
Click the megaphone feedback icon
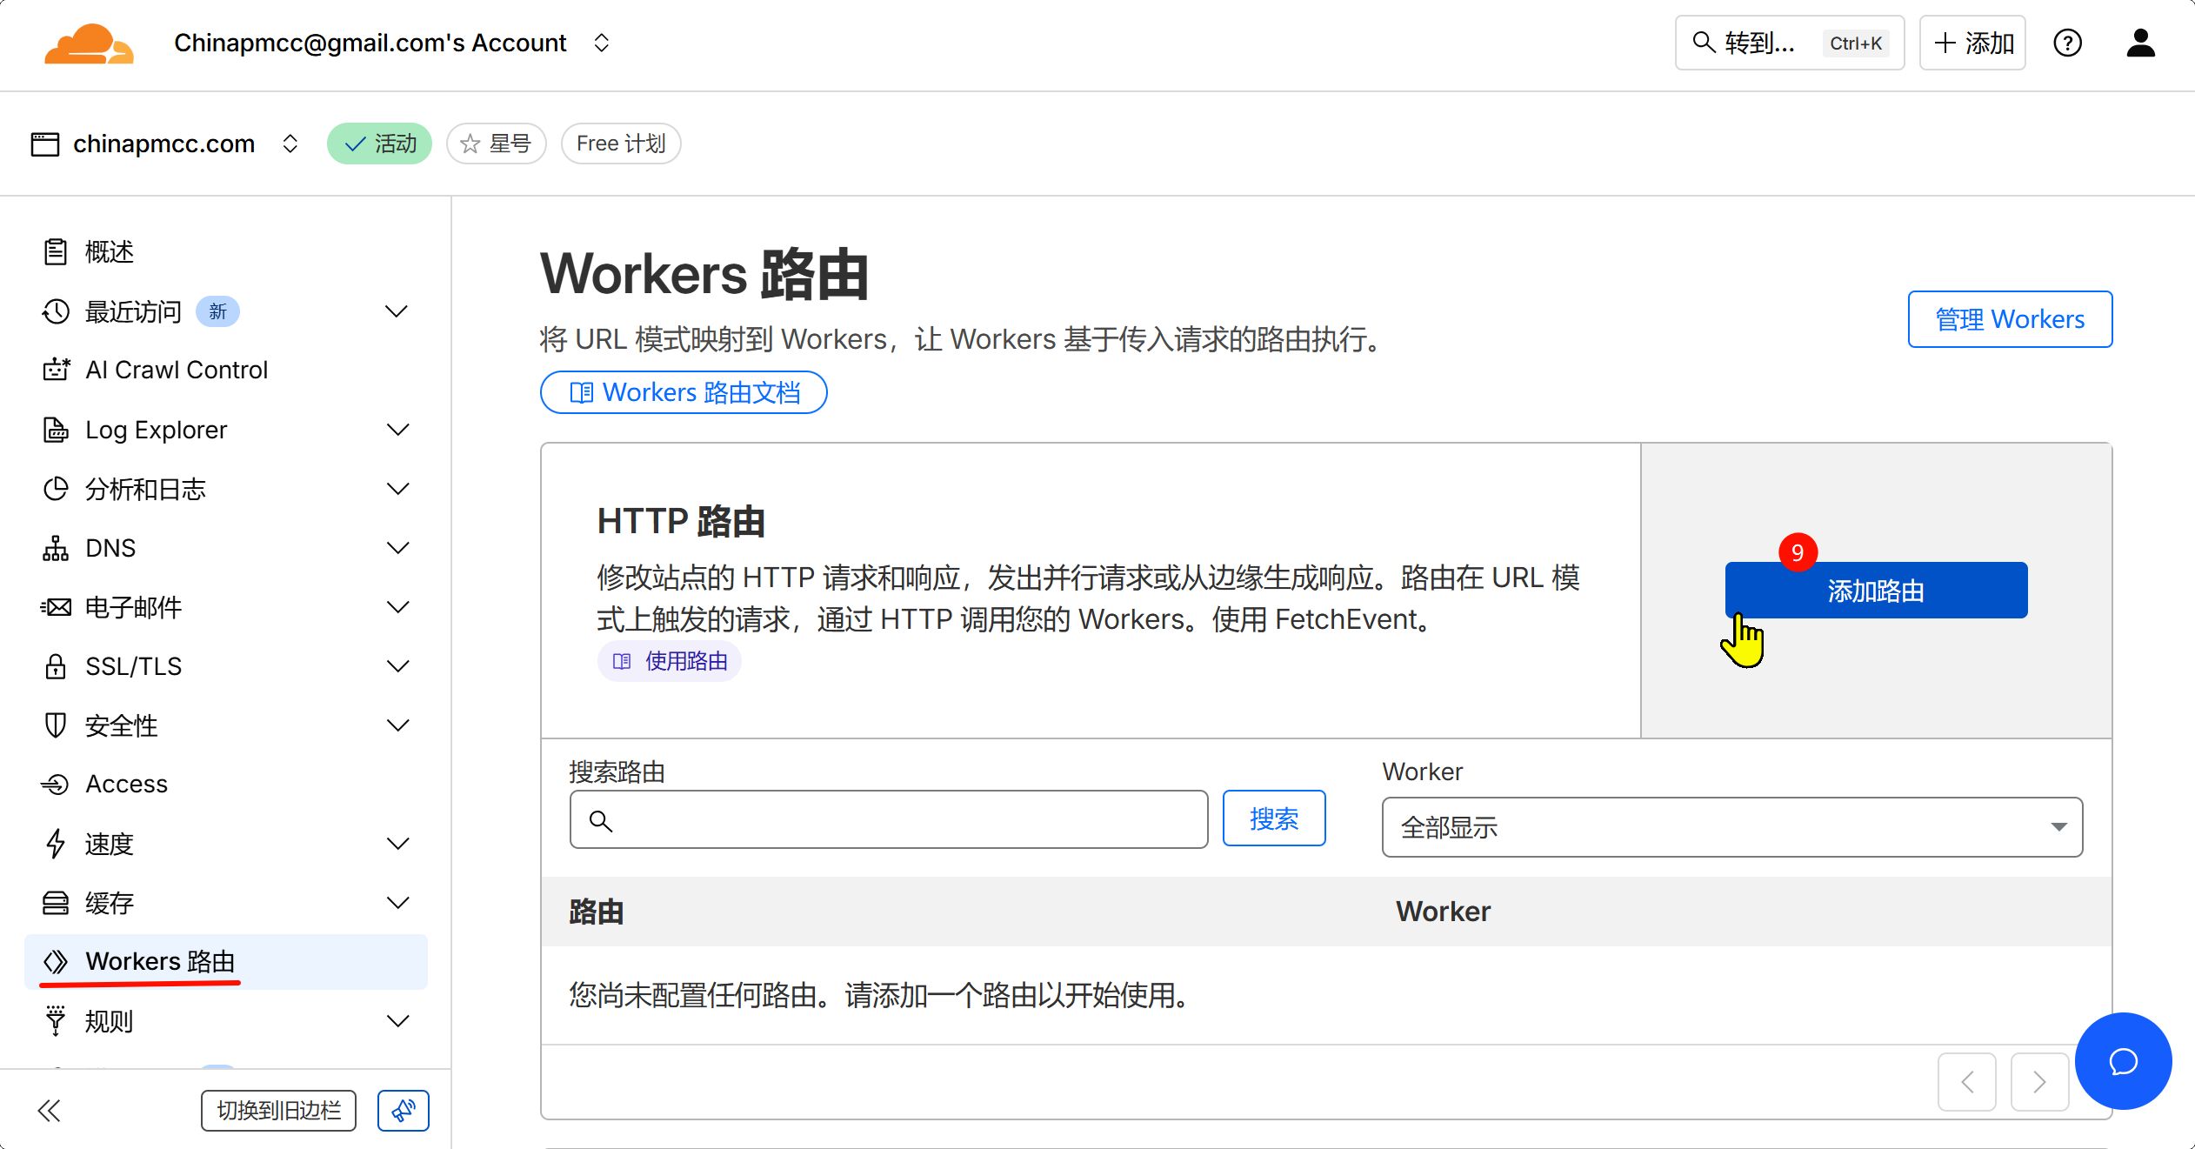pos(403,1111)
